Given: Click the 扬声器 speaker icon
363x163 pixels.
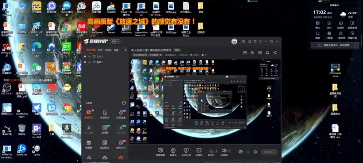Looking at the screenshot, I should (224, 152).
